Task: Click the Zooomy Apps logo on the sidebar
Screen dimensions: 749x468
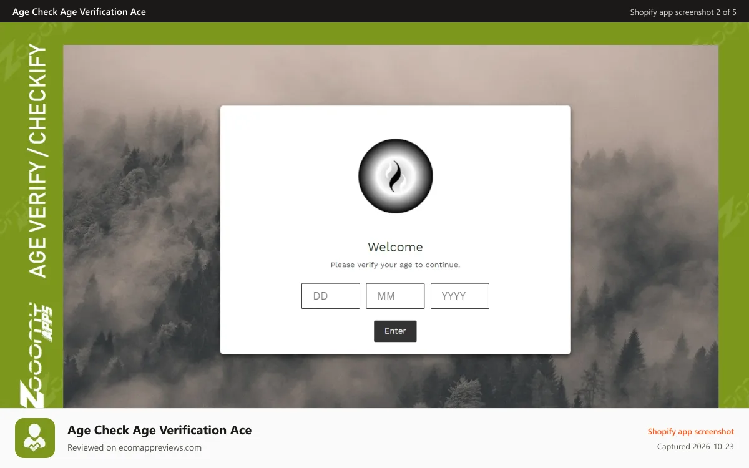Action: [x=37, y=354]
